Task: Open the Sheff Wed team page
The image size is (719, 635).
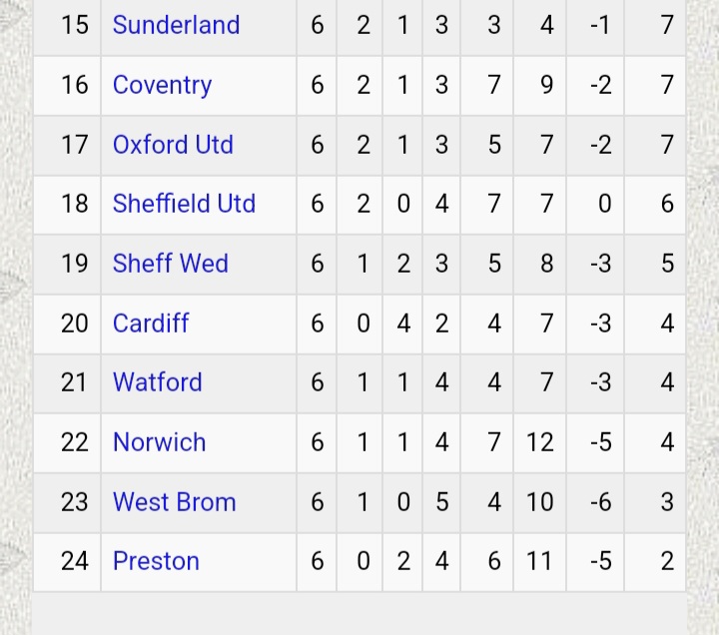Action: click(x=170, y=264)
